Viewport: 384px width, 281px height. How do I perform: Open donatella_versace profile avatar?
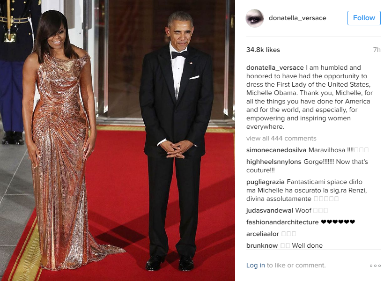pos(255,18)
